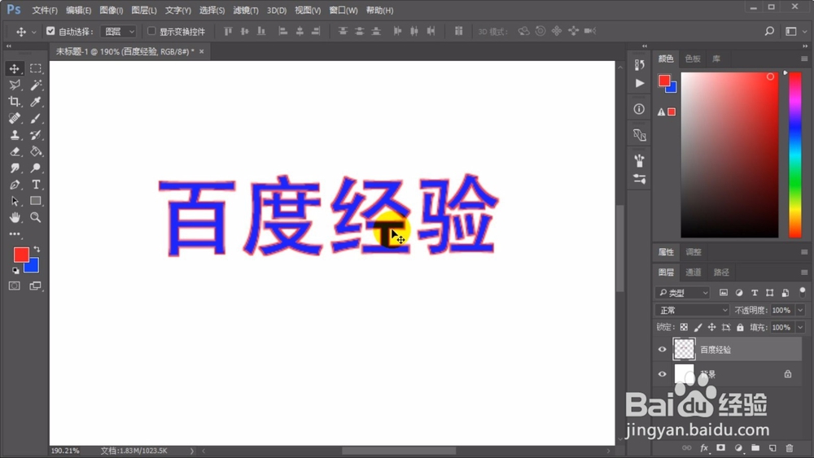The width and height of the screenshot is (814, 458).
Task: Click the foreground color swatch in toolbar
Action: pos(21,254)
